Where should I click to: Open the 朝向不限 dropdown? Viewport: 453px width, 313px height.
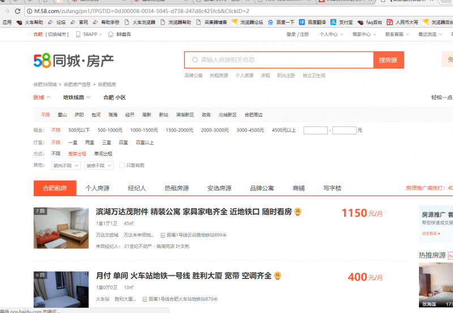[66, 166]
